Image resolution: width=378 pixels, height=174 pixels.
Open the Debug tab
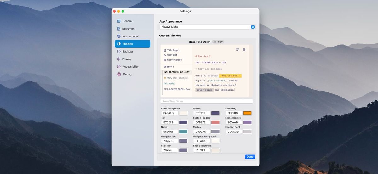(133, 74)
